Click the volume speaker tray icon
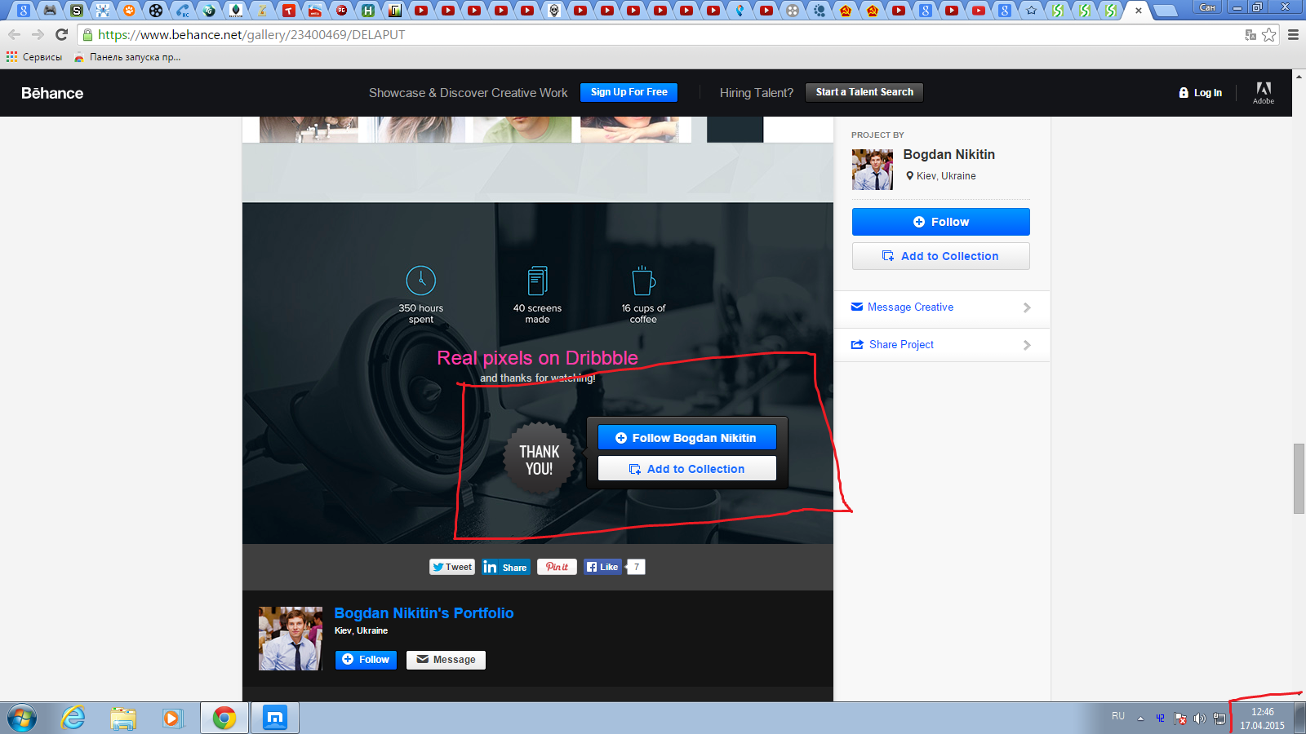Image resolution: width=1306 pixels, height=734 pixels. tap(1199, 719)
